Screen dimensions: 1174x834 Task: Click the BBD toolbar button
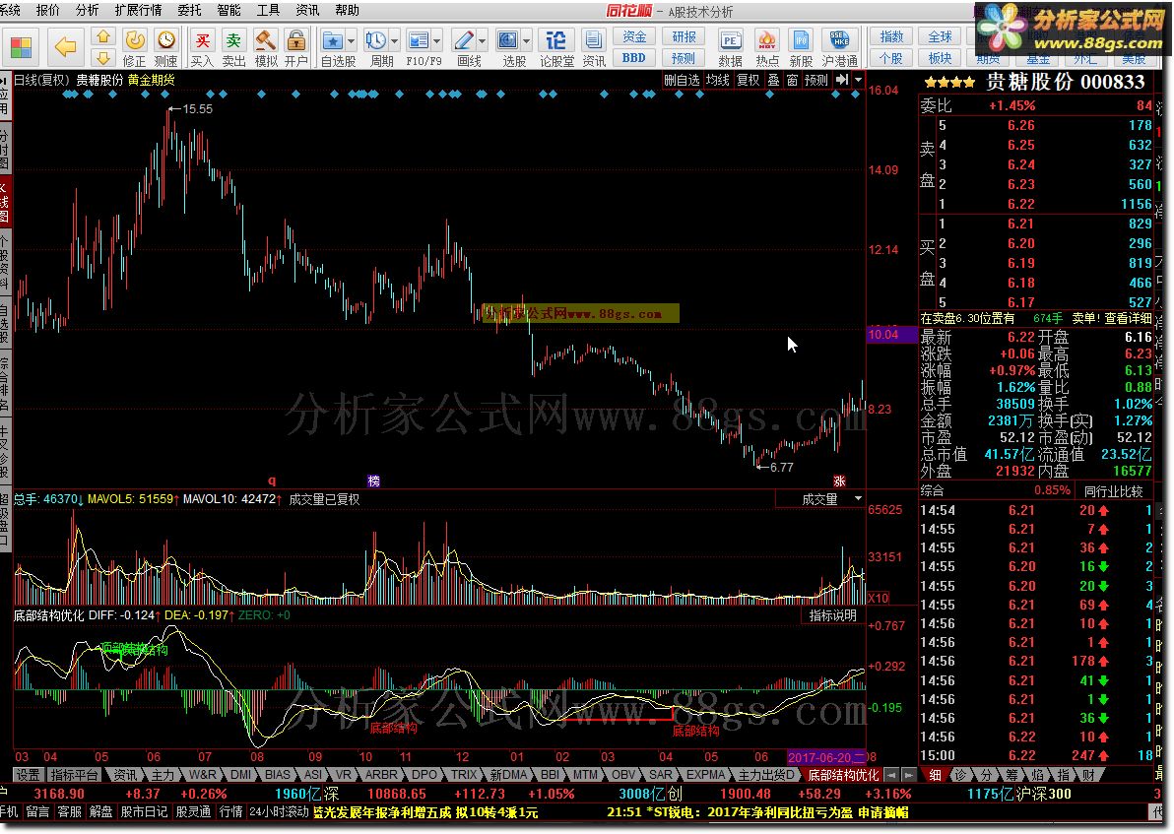634,58
